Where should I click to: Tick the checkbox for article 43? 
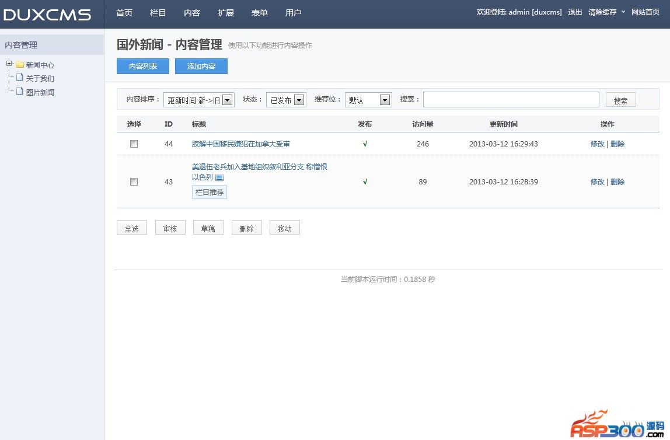pos(134,182)
